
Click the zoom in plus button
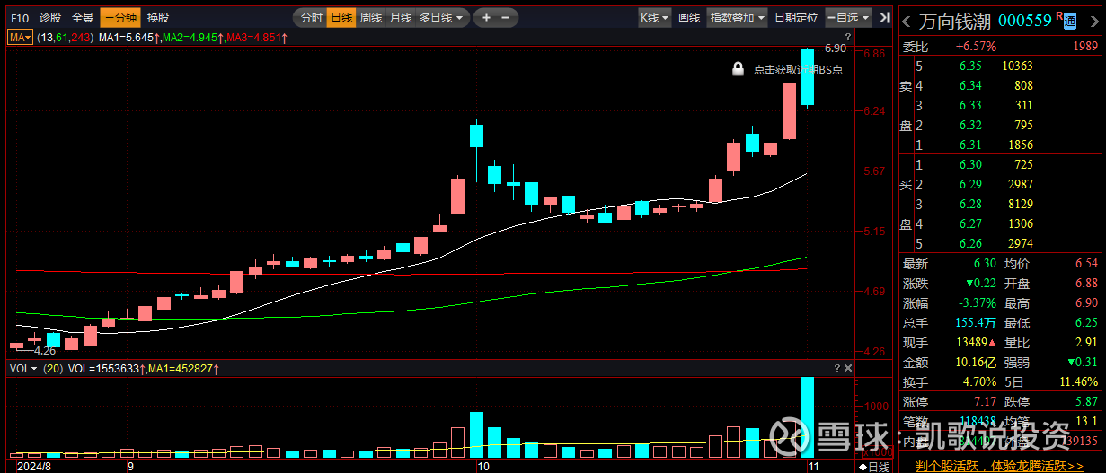point(486,17)
